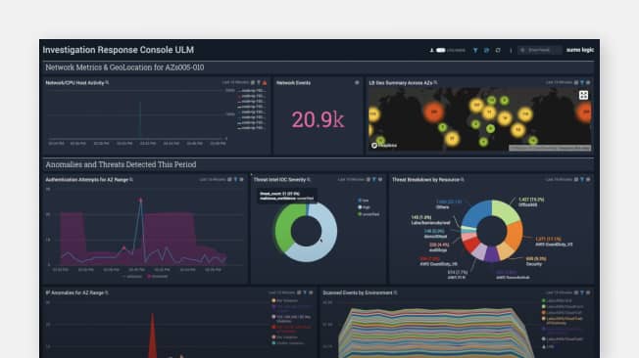The image size is (639, 358).
Task: Click the refresh icon in the dashboard header
Action: [x=498, y=51]
